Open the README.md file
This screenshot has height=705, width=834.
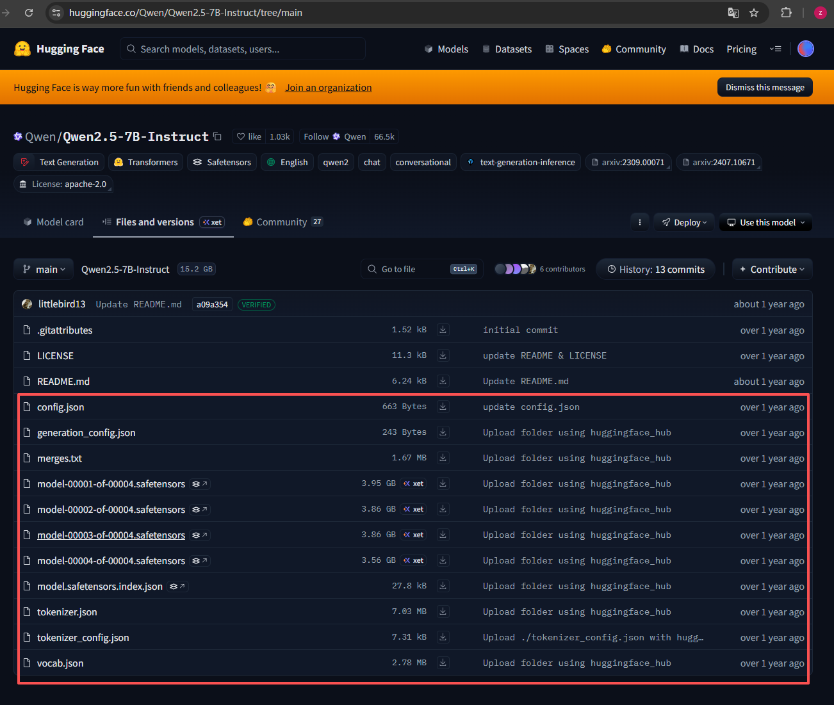(63, 382)
